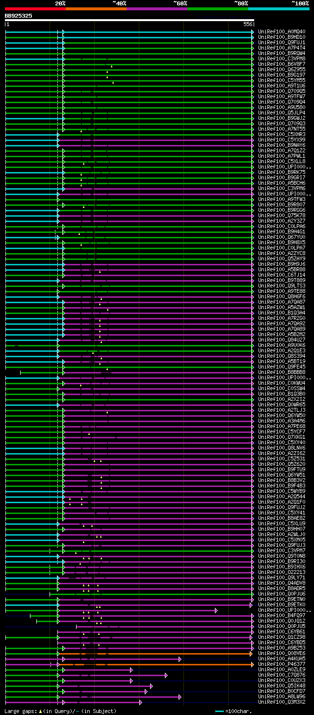314x715 pixels.
Task: Click the label UniRef100_Q6YW50
Action: (x=282, y=415)
